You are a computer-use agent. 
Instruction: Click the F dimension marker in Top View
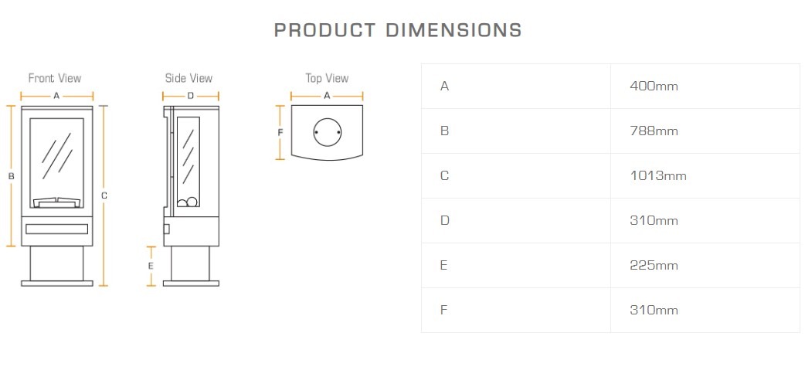point(280,132)
